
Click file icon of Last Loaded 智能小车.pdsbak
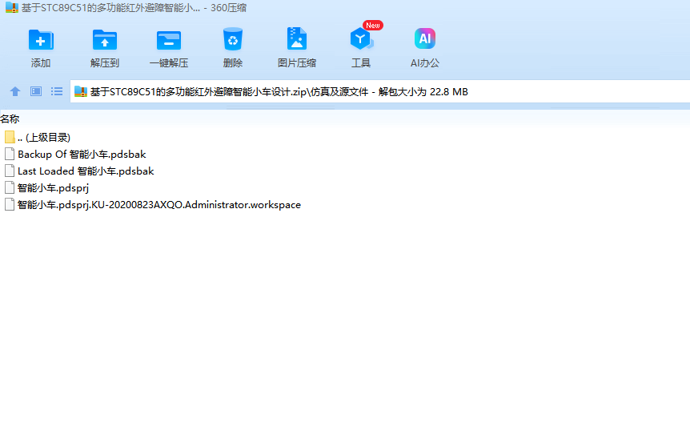pyautogui.click(x=10, y=171)
